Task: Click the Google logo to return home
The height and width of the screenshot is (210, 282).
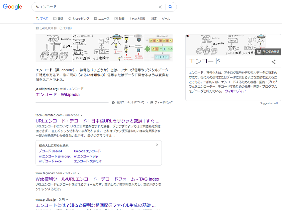Action: [x=12, y=7]
